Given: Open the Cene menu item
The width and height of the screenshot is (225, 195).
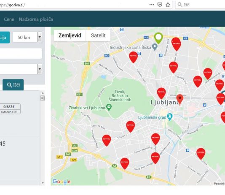Looking at the screenshot, I should point(9,19).
